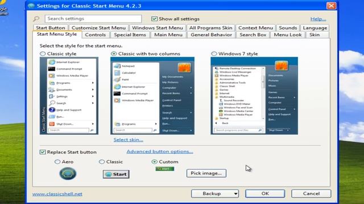Click the Pick image button

206,173
